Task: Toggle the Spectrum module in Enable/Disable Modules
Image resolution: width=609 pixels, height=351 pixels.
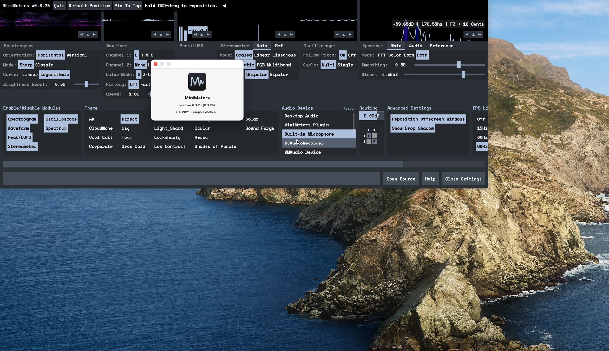Action: pyautogui.click(x=56, y=128)
